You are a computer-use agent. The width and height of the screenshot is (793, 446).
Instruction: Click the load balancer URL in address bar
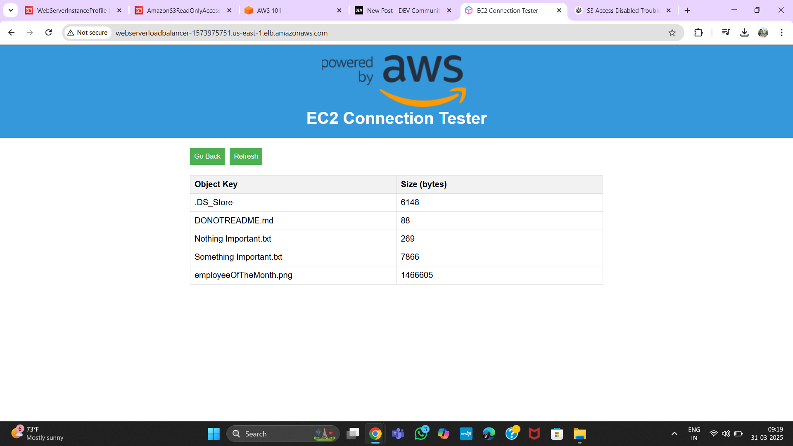(221, 33)
